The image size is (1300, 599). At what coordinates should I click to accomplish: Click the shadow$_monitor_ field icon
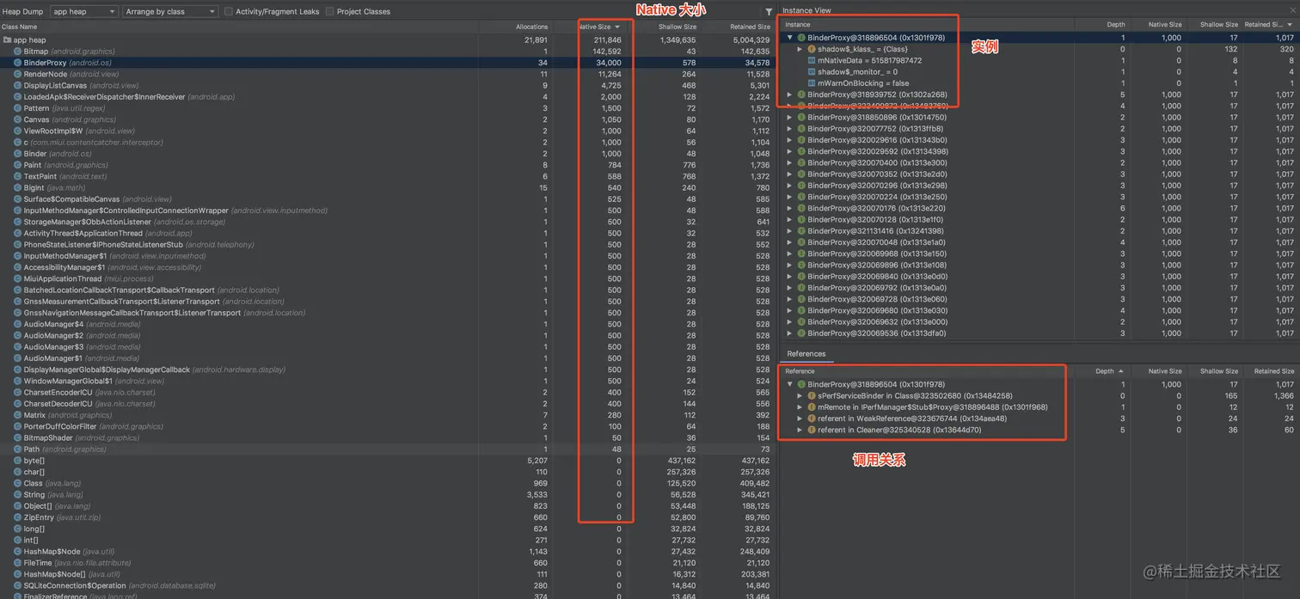point(812,72)
